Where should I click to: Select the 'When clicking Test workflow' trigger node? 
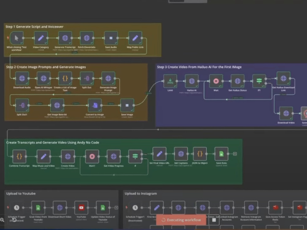click(x=17, y=38)
